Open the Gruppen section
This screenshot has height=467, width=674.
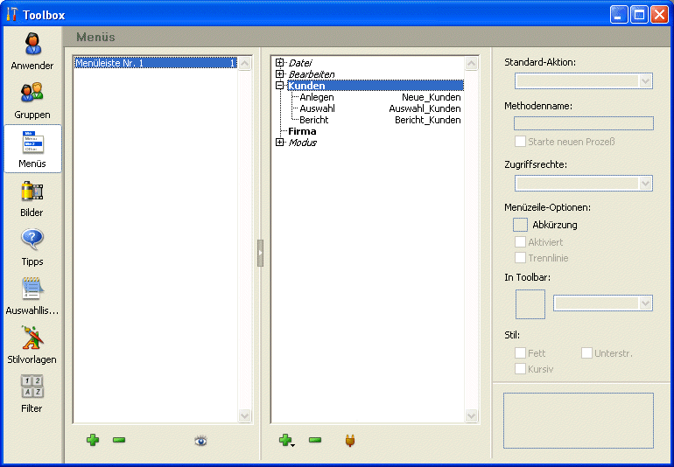pyautogui.click(x=32, y=100)
